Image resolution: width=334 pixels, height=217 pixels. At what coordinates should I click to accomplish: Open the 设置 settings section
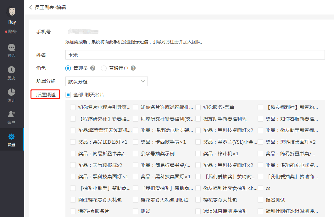(x=12, y=140)
